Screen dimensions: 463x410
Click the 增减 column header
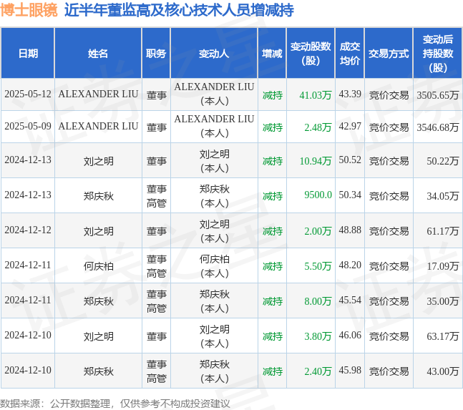[x=272, y=54]
